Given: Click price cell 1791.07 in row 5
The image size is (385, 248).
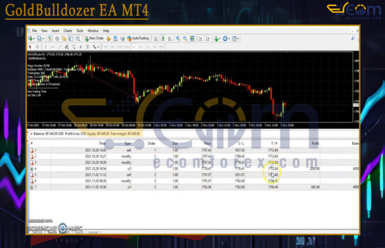Looking at the screenshot, I should point(206,175).
